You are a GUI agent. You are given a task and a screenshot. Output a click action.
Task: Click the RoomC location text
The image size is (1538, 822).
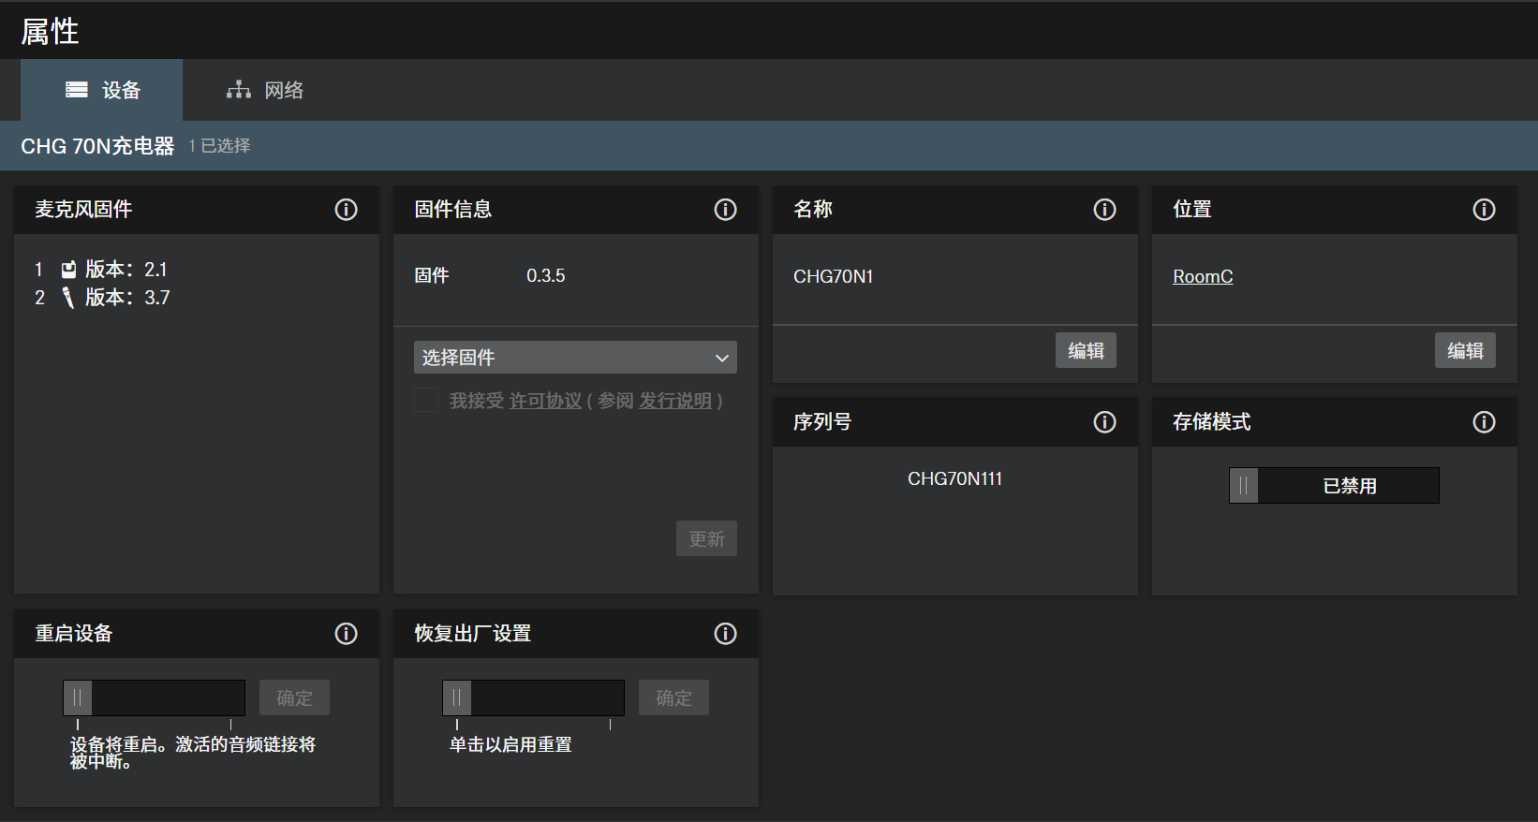pos(1203,277)
